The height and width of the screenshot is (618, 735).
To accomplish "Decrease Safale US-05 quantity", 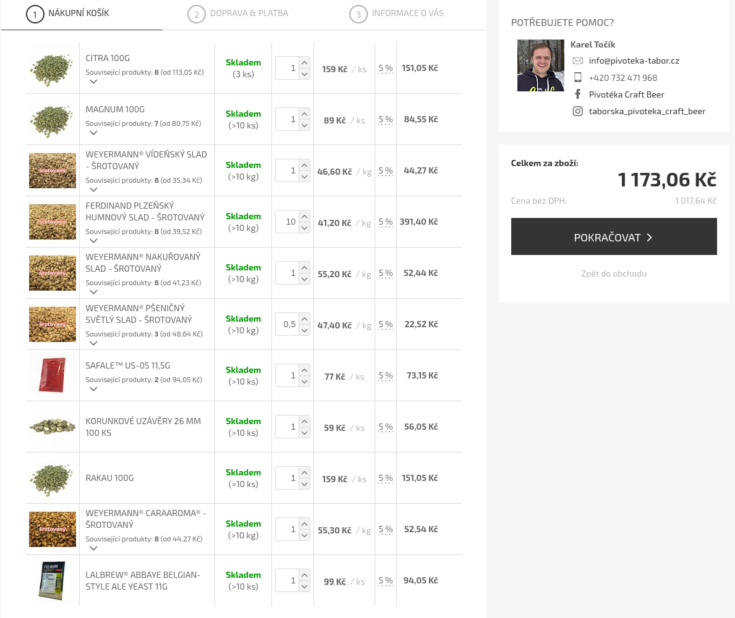I will (304, 382).
